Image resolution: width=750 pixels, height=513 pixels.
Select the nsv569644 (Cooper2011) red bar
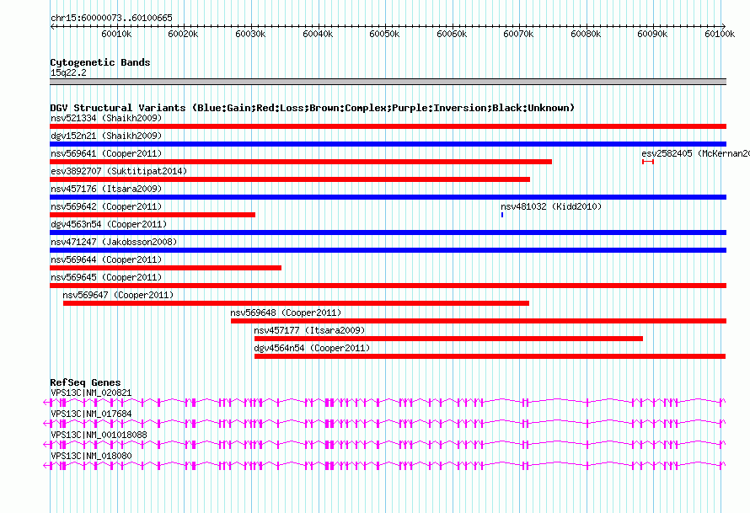pyautogui.click(x=165, y=268)
